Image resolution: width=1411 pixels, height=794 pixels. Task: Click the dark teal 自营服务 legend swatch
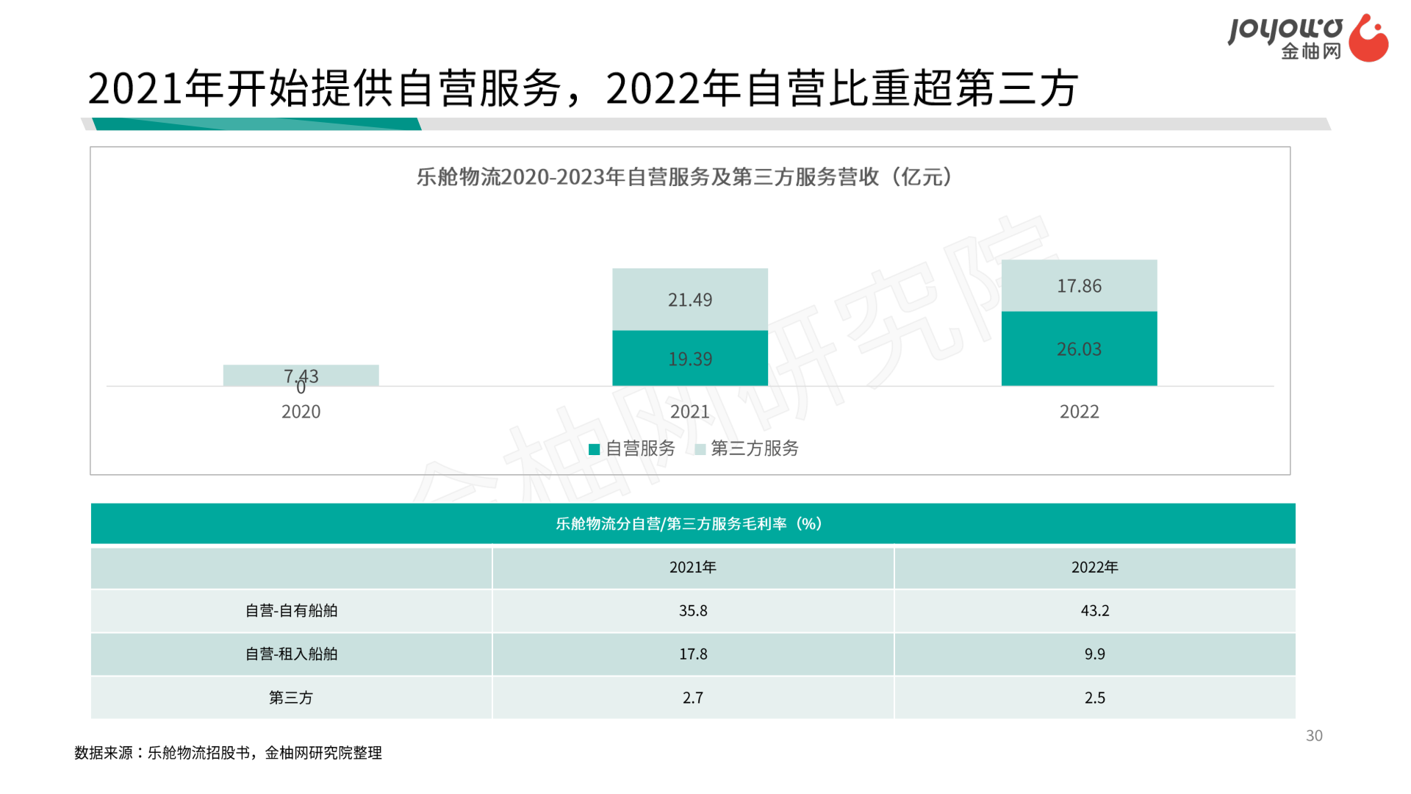click(595, 449)
